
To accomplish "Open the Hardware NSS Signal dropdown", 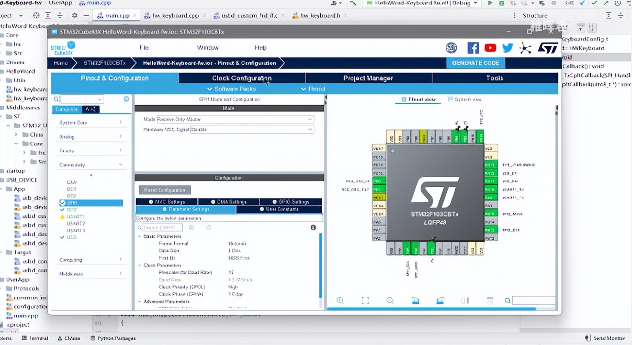I will pyautogui.click(x=252, y=129).
